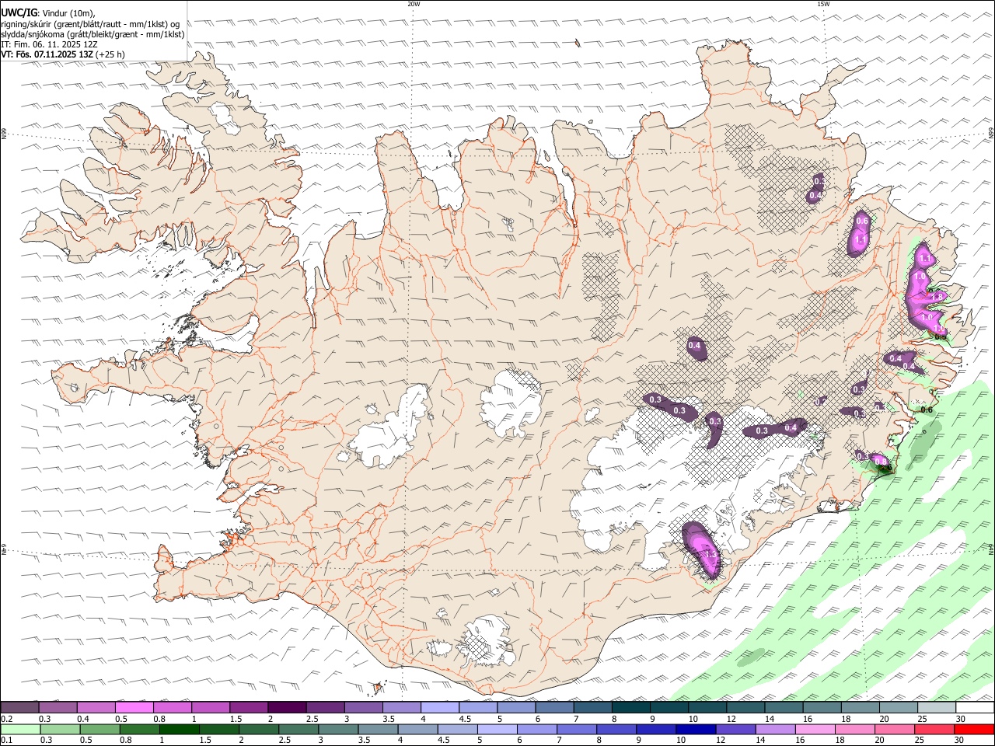
Task: Click the 20W longitude label
Action: point(414,4)
